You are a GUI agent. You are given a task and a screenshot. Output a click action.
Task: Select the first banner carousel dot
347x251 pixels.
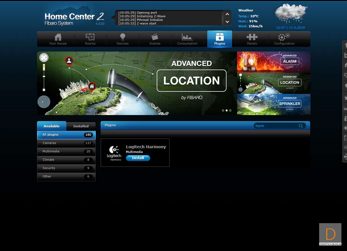coord(223,111)
